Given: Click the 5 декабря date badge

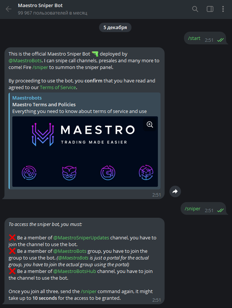Looking at the screenshot, I should point(115,27).
